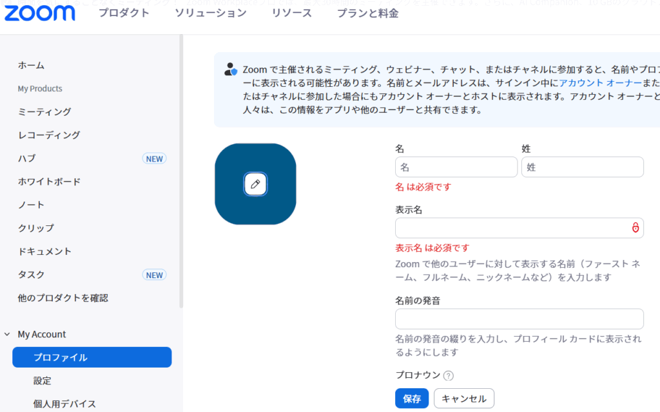
Task: Open ホワイトボード from the sidebar
Action: point(49,182)
